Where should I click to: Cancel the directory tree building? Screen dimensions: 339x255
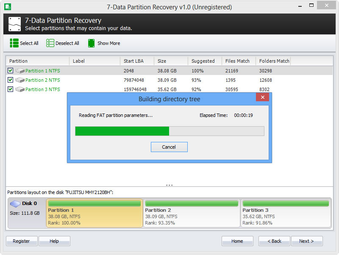169,147
